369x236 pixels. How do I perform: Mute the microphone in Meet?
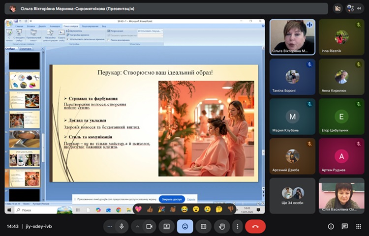(122, 226)
